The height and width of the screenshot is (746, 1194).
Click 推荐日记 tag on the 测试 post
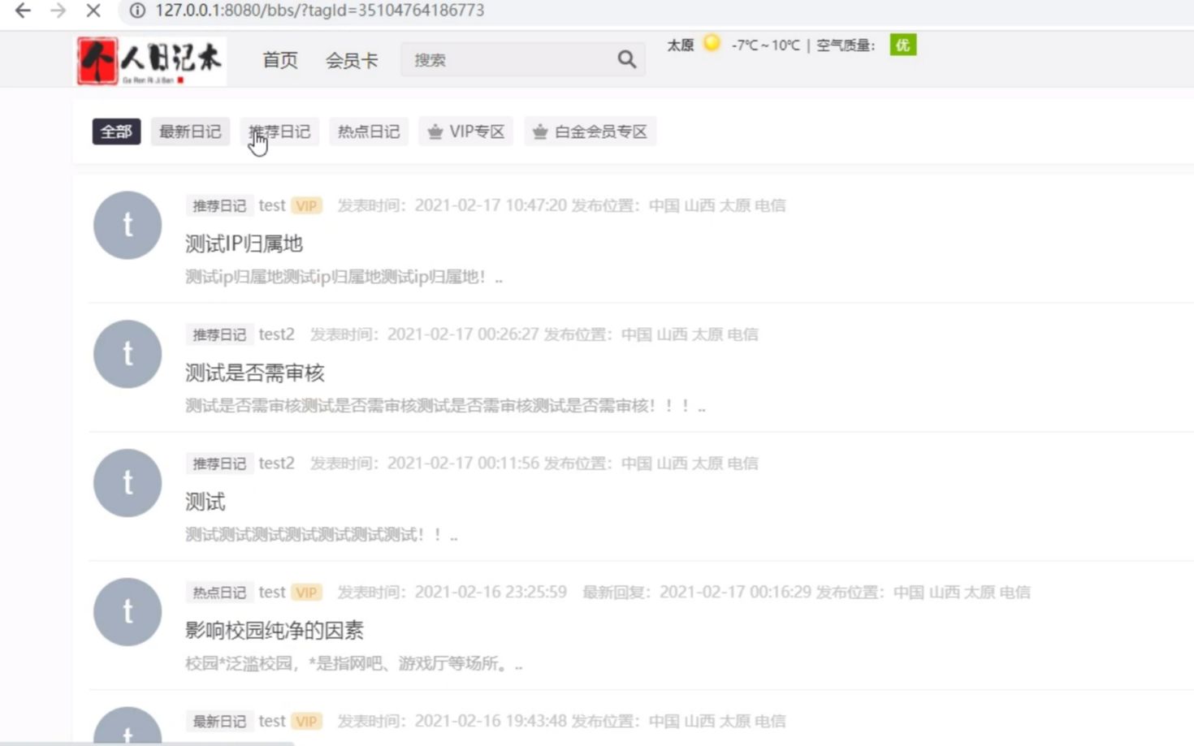click(x=219, y=464)
